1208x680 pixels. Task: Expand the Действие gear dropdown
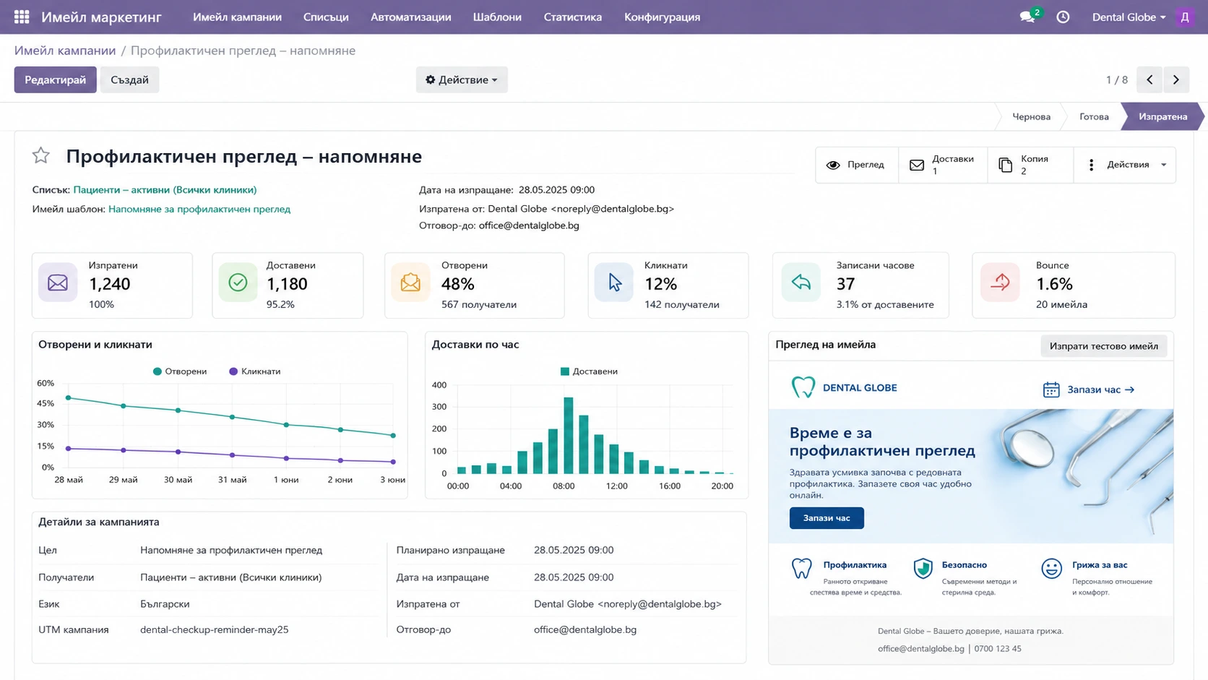point(462,79)
